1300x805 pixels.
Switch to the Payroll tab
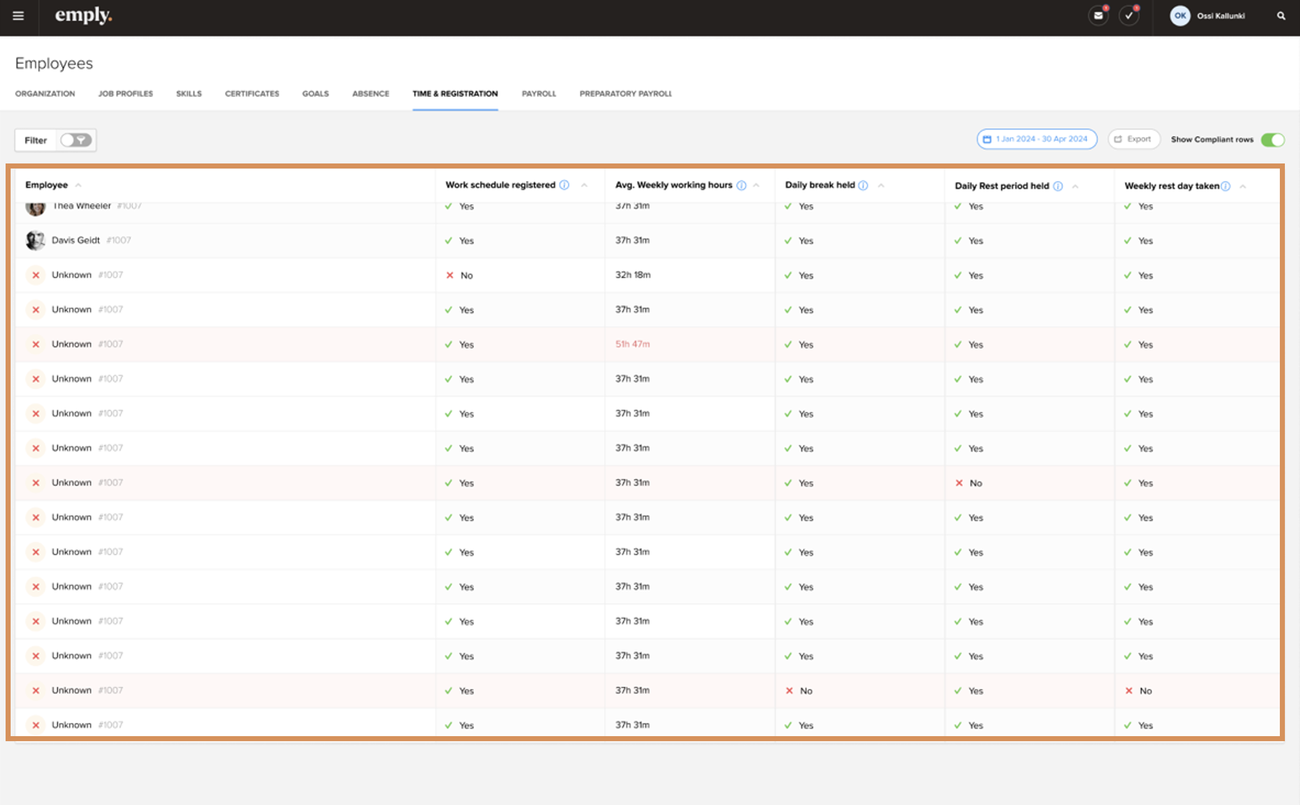[539, 93]
